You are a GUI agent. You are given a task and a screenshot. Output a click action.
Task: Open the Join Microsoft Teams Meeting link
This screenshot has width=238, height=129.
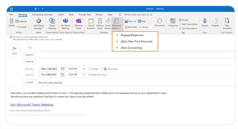tap(32, 105)
